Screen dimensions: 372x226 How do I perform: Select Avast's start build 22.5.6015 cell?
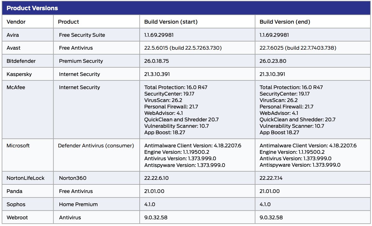183,48
